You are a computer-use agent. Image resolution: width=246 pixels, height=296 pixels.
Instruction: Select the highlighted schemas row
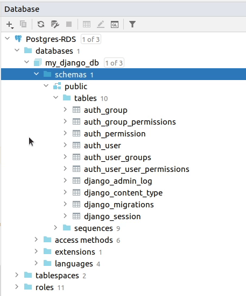(x=123, y=74)
